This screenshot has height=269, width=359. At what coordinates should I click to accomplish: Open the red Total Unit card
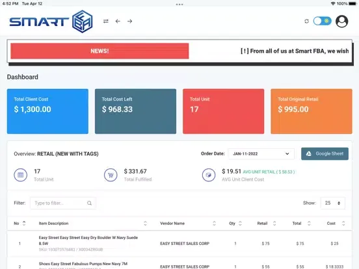pyautogui.click(x=224, y=111)
